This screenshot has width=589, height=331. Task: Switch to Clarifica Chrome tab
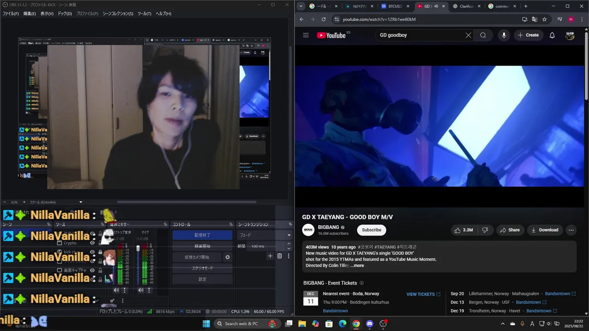click(x=466, y=6)
